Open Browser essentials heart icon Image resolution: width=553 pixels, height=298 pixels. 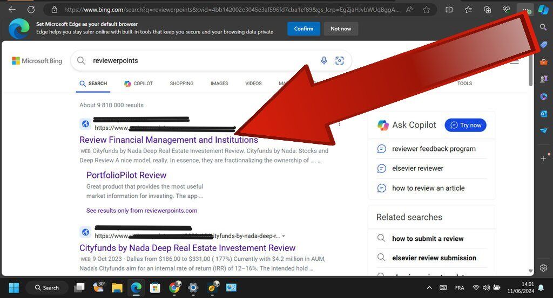(x=507, y=10)
